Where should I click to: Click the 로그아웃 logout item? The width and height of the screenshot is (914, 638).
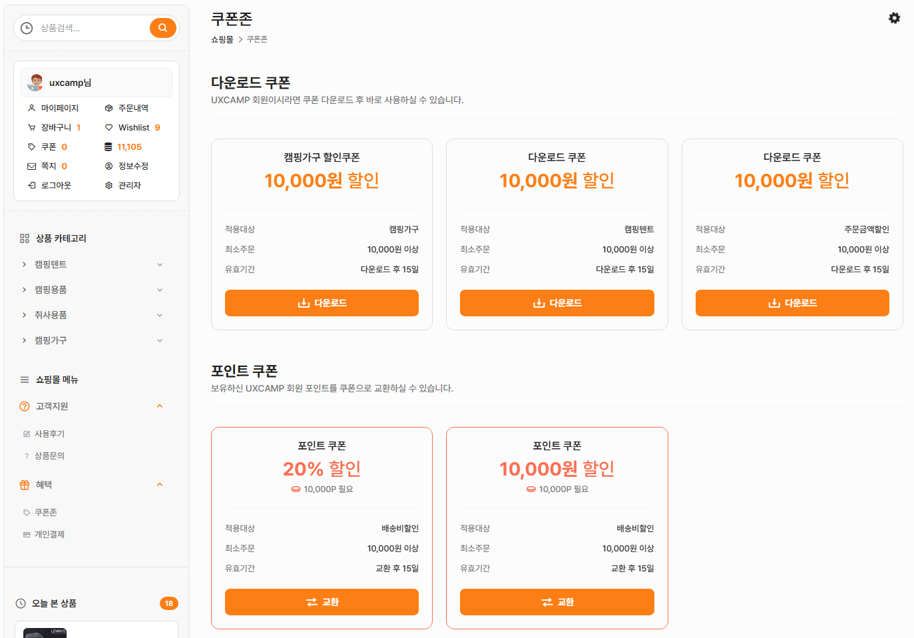coord(55,185)
